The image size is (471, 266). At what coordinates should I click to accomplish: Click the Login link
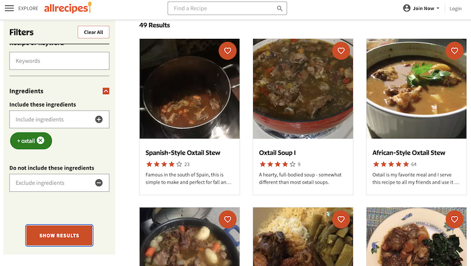455,8
